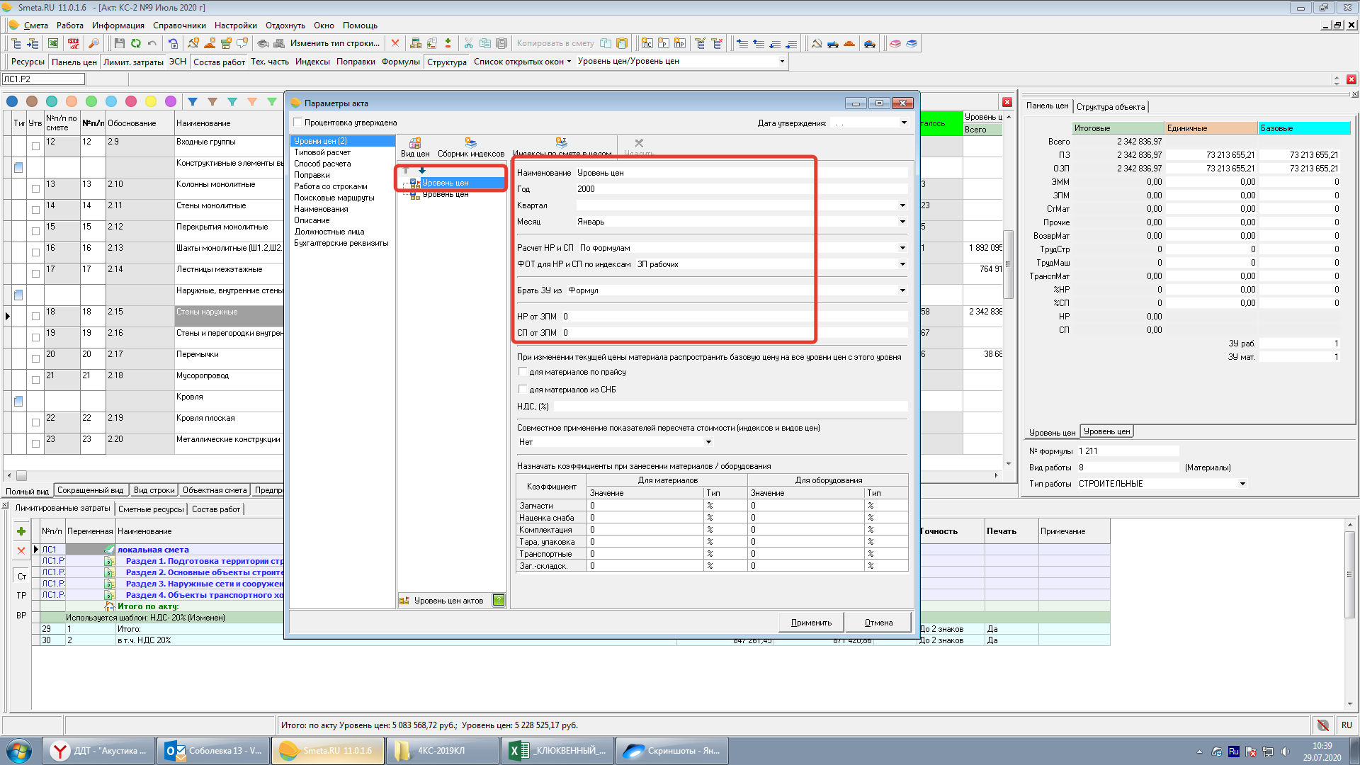Enable для материалов из СНБ checkbox
Screen dimensions: 1360x765
(523, 390)
